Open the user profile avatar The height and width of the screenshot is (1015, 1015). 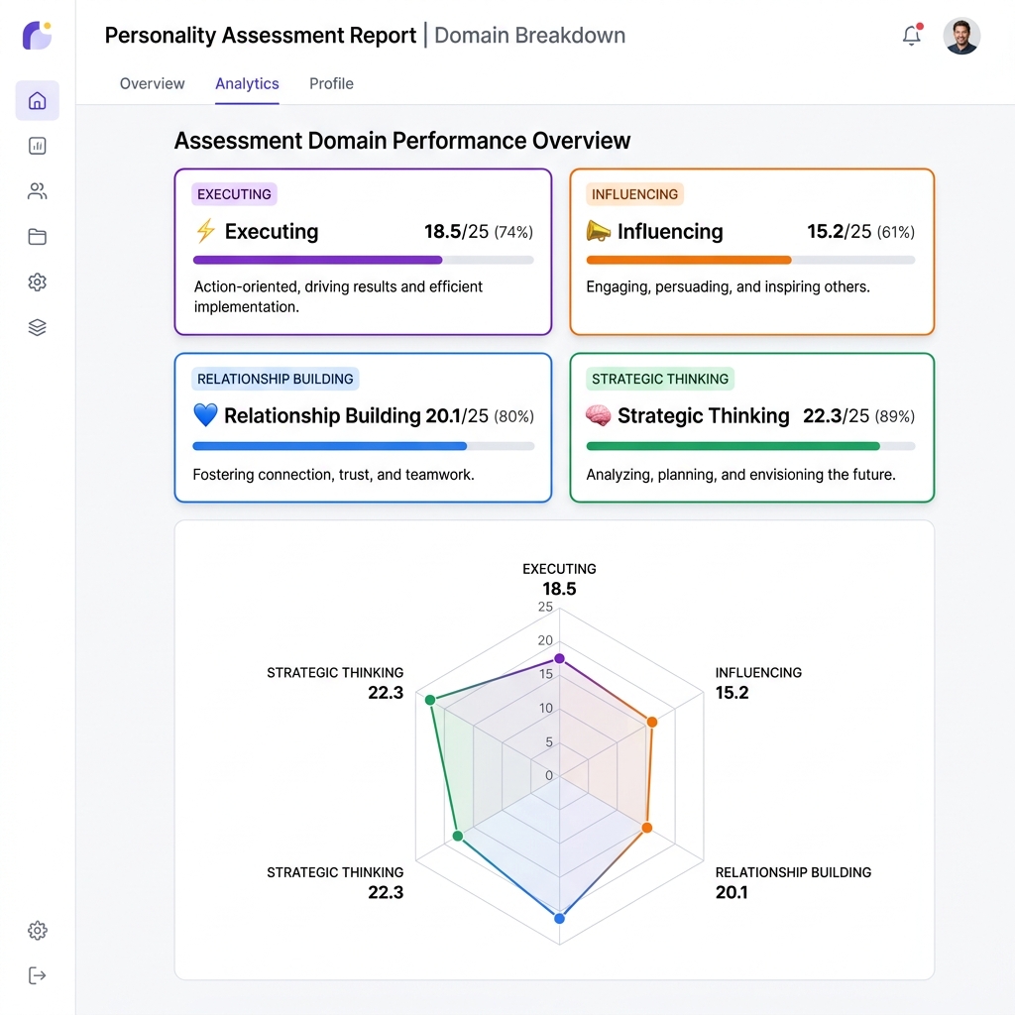[961, 36]
